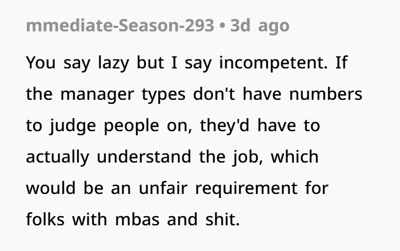Click the word "You" starting the comment
Screen dimensions: 400x251
[41, 62]
